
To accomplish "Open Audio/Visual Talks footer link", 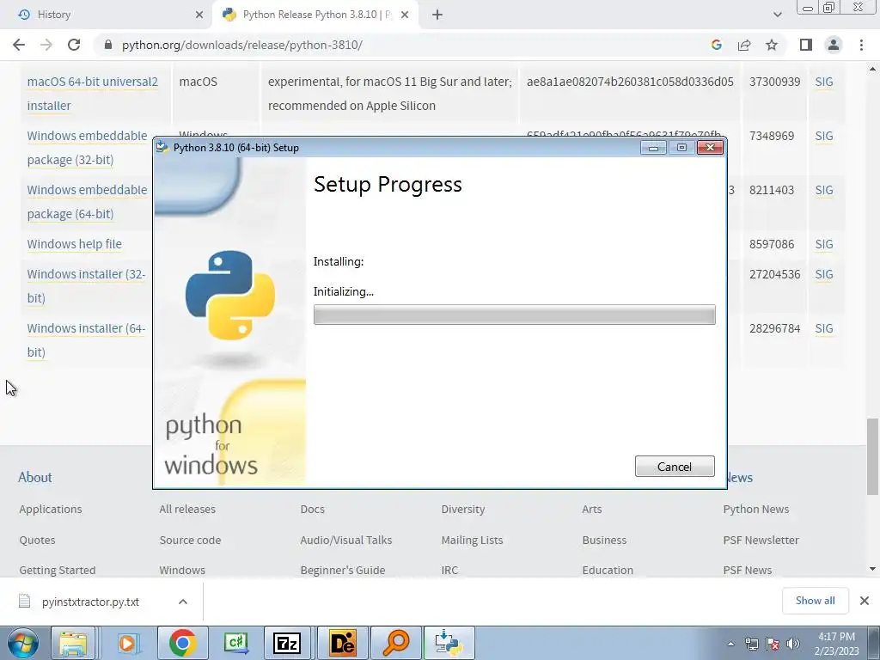I will [x=346, y=541].
